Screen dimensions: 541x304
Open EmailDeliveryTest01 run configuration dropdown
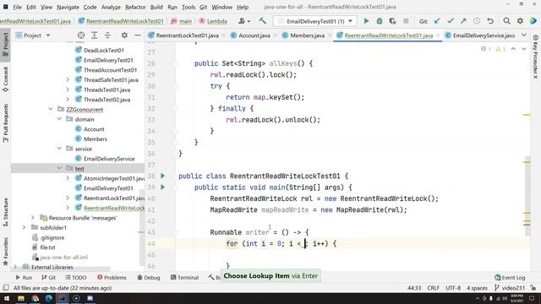[316, 21]
